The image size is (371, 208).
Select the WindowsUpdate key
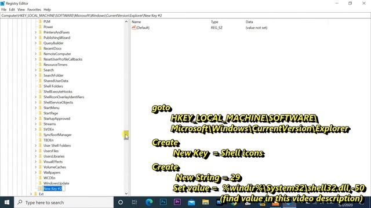56,183
